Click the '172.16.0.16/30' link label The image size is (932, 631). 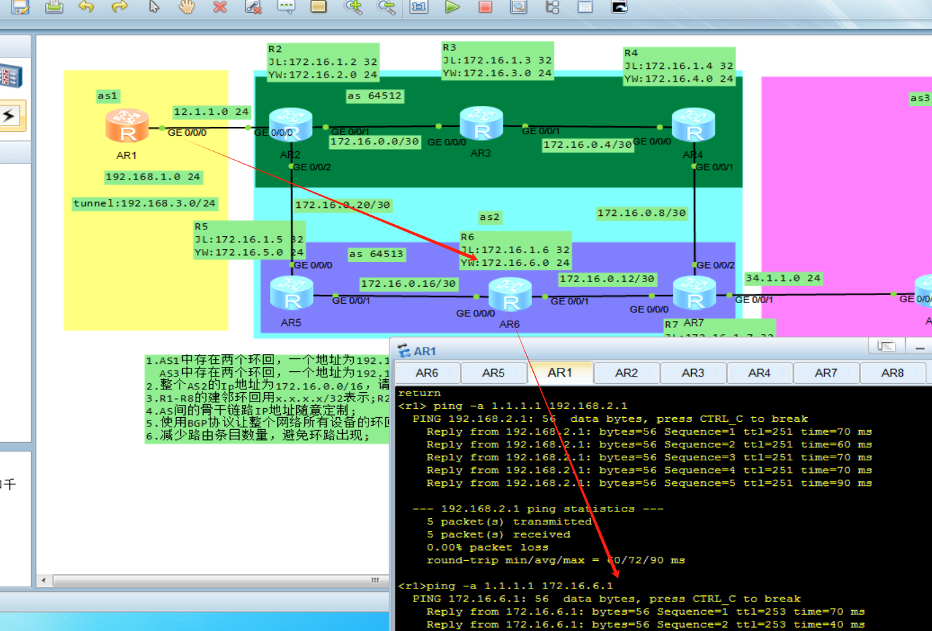(408, 284)
